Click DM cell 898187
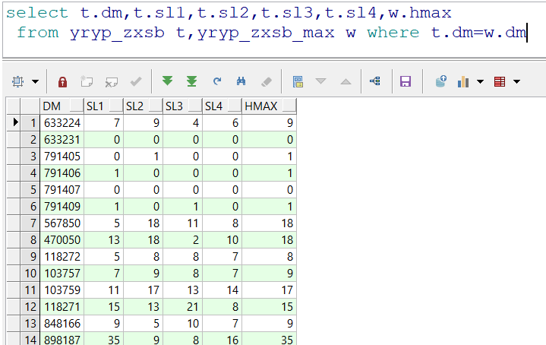This screenshot has width=546, height=345. click(62, 339)
